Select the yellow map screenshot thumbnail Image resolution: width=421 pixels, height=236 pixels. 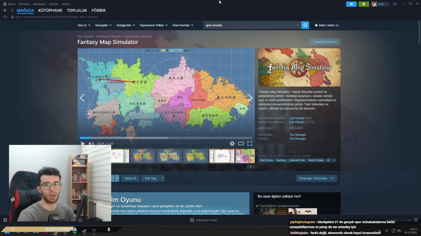pyautogui.click(x=196, y=156)
